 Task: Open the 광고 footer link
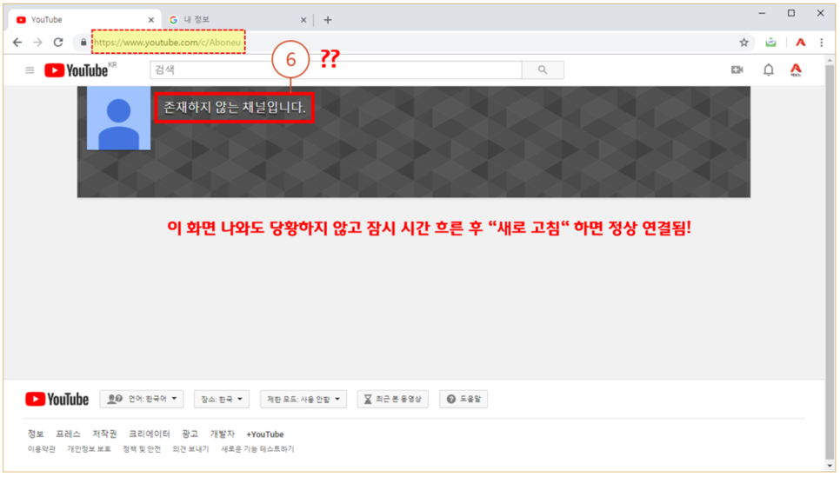point(190,434)
